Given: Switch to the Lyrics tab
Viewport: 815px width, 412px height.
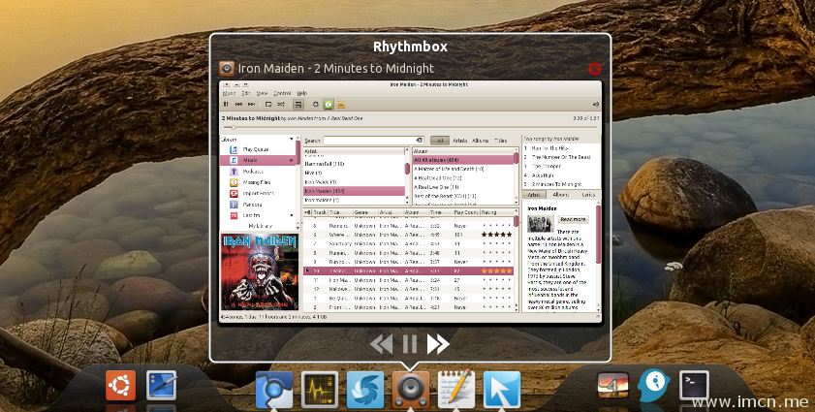Looking at the screenshot, I should (x=588, y=195).
